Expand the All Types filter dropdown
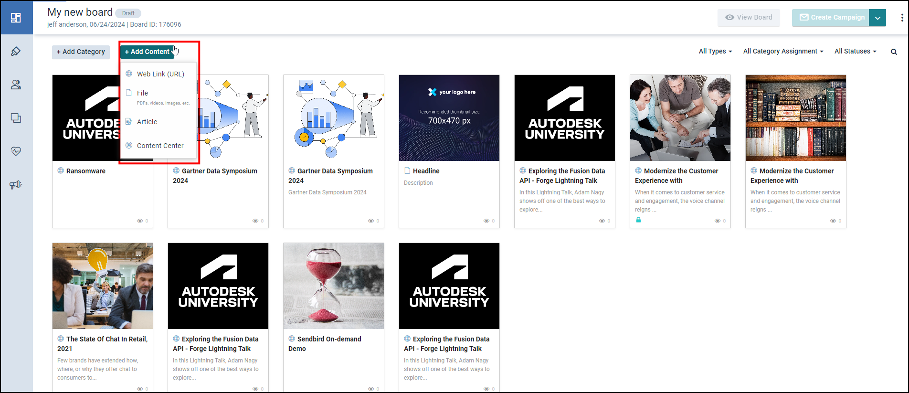Screen dimensions: 909x393 (715, 51)
